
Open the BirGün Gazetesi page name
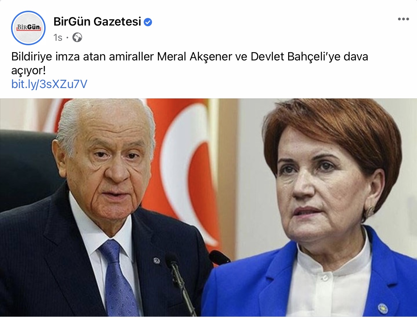pyautogui.click(x=97, y=22)
